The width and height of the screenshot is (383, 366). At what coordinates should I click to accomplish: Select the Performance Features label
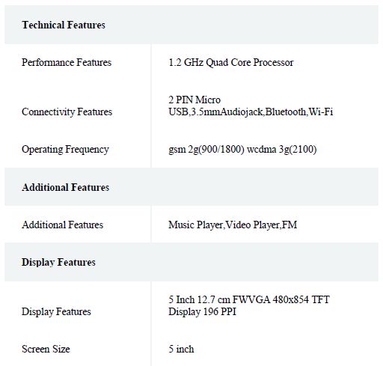(67, 62)
